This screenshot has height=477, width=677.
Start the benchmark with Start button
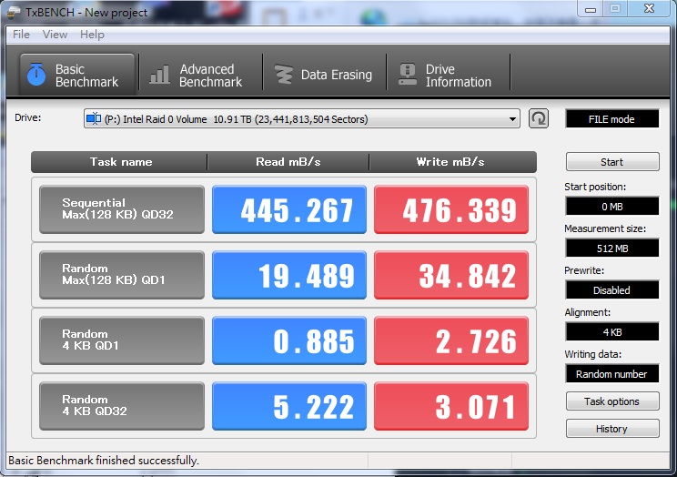(x=612, y=162)
